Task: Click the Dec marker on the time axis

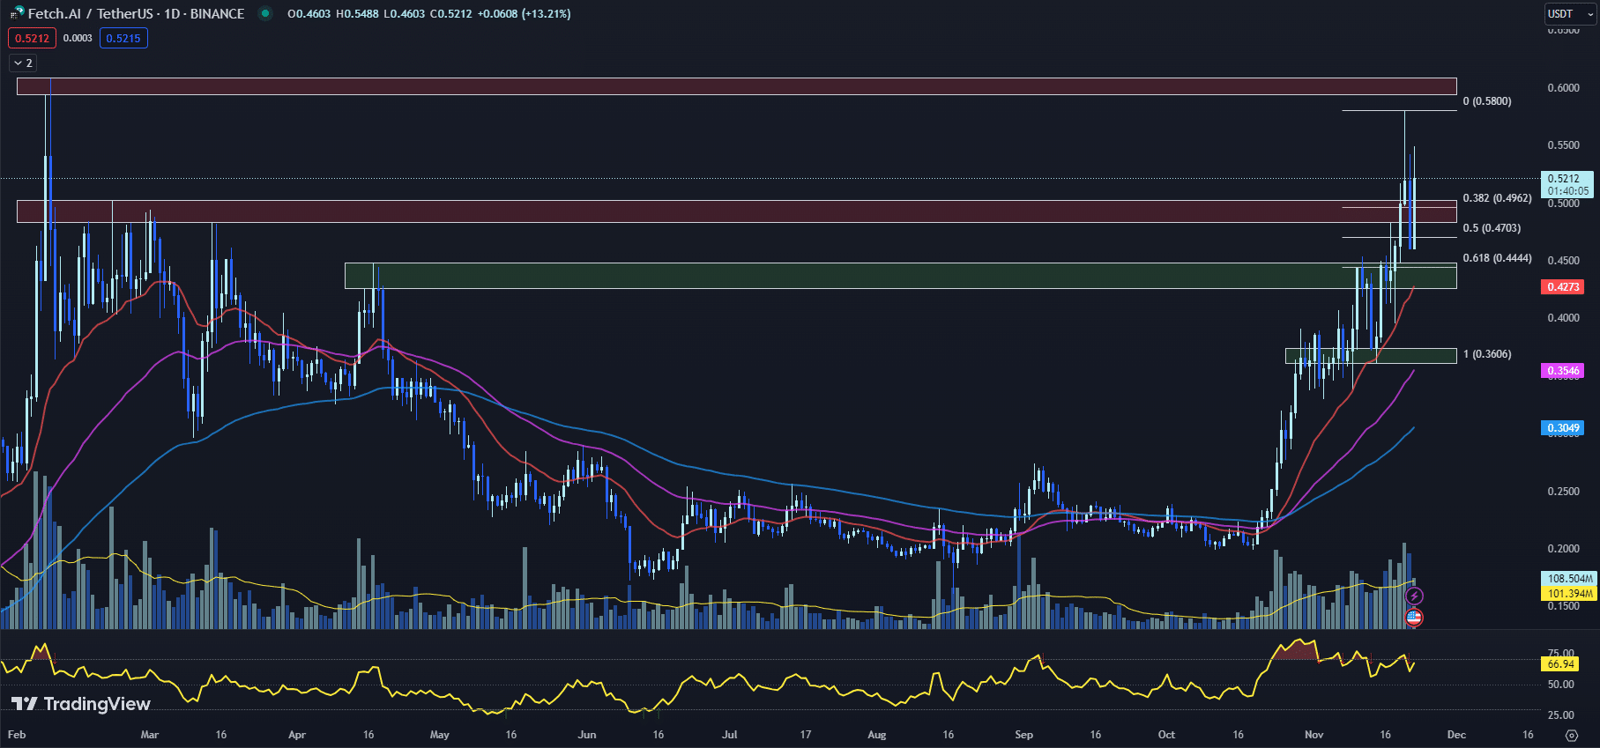Action: coord(1456,735)
